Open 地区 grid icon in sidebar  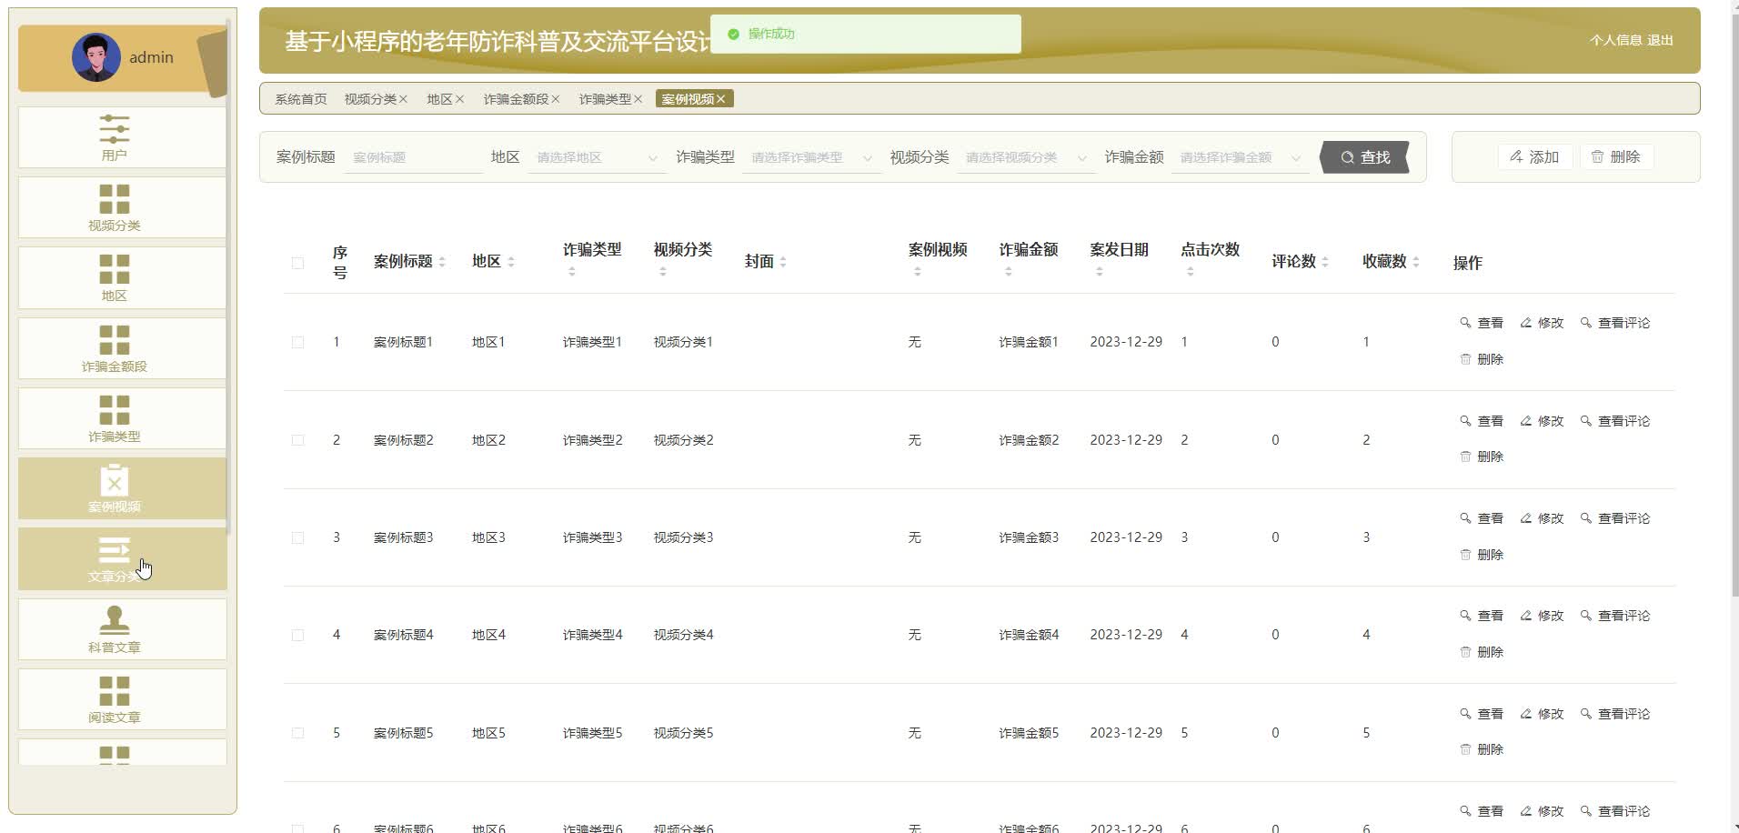[114, 269]
